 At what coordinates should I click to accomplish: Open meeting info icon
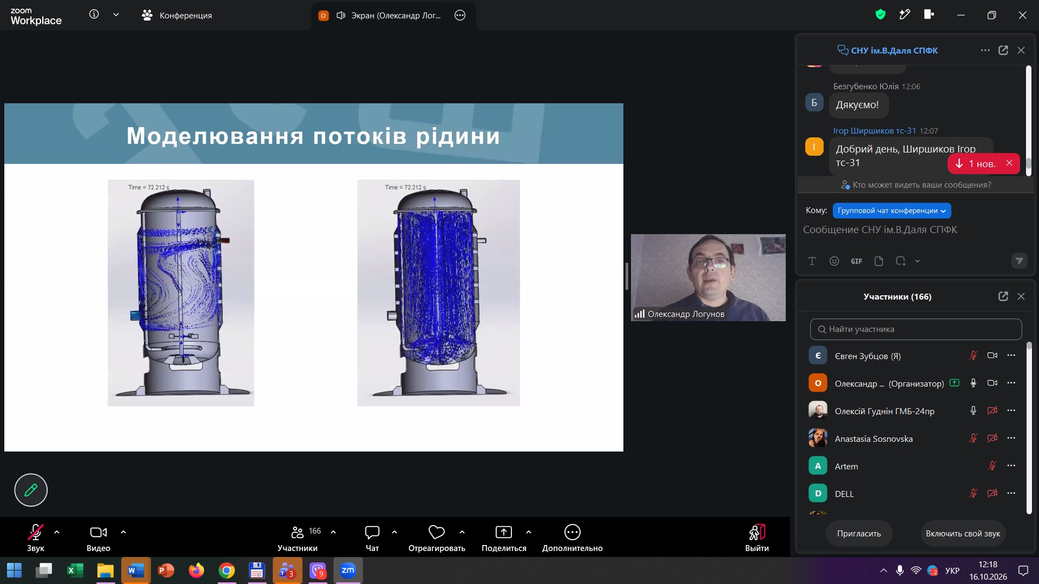tap(94, 15)
